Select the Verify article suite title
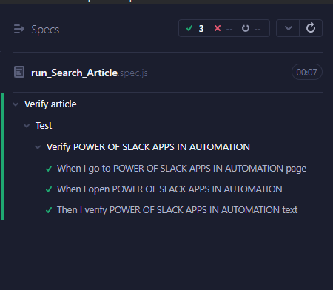This screenshot has height=290, width=333. (x=50, y=104)
